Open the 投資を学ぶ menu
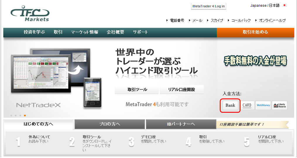 (34, 32)
